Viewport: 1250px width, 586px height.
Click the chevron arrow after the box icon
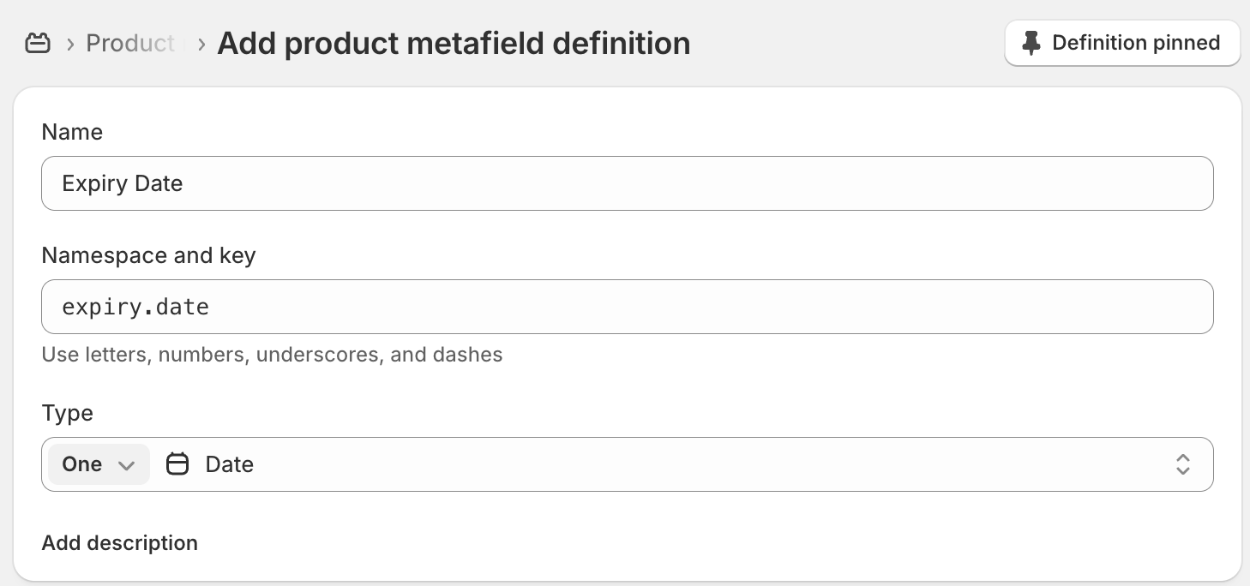69,43
